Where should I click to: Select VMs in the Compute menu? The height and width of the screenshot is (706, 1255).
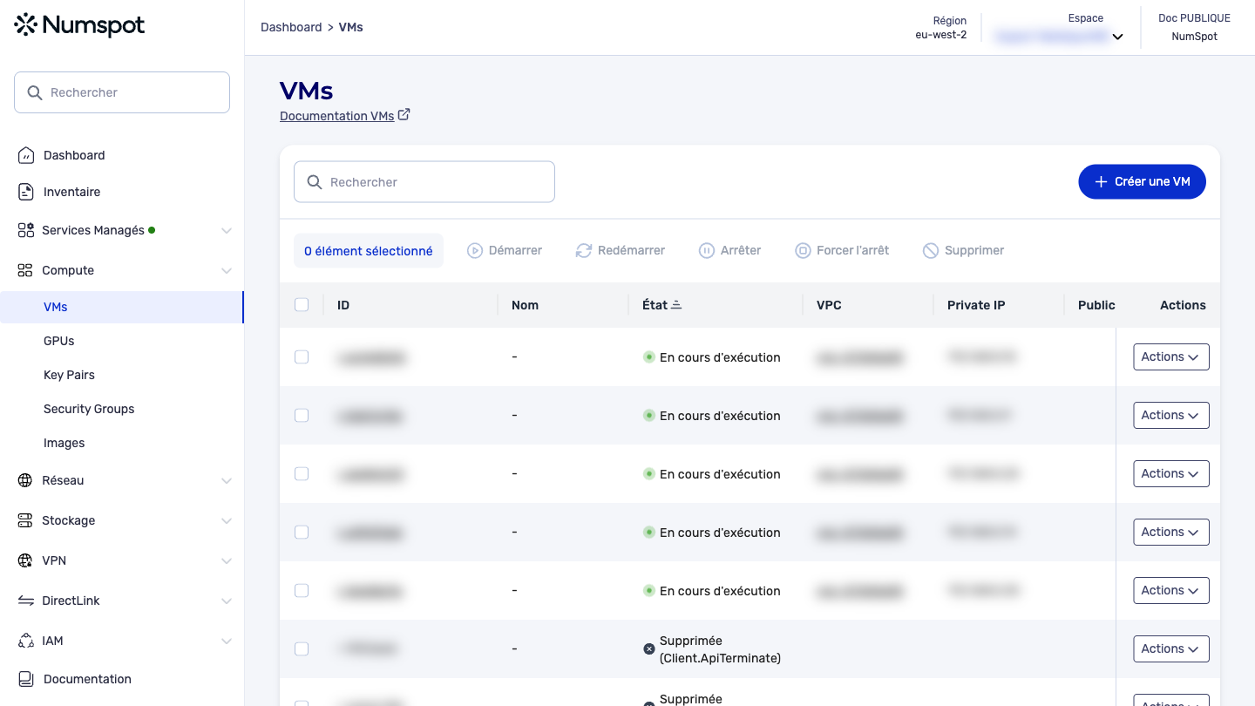pos(121,307)
